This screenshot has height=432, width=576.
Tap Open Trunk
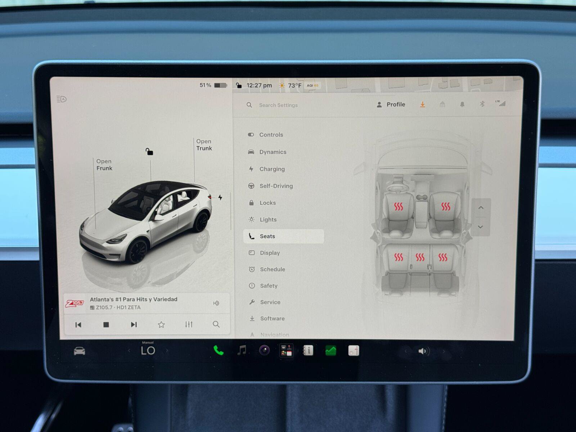coord(204,145)
